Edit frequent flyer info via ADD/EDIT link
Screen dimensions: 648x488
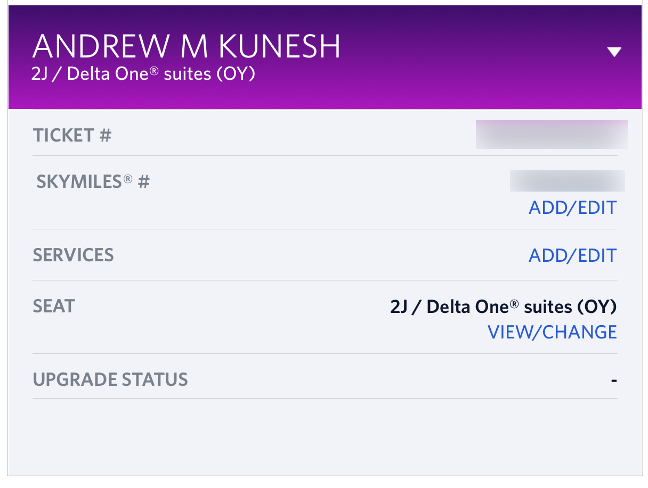(x=572, y=208)
